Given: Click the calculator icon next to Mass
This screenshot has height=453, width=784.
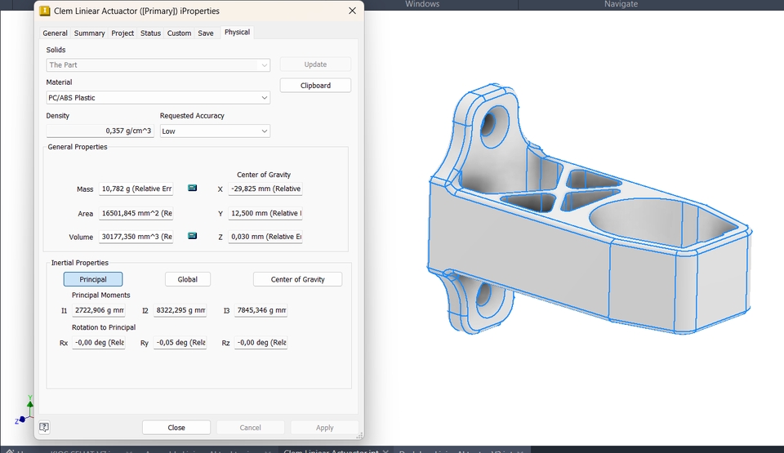Looking at the screenshot, I should point(192,188).
